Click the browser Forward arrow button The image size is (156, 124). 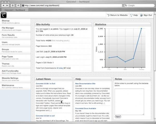click(7, 5)
